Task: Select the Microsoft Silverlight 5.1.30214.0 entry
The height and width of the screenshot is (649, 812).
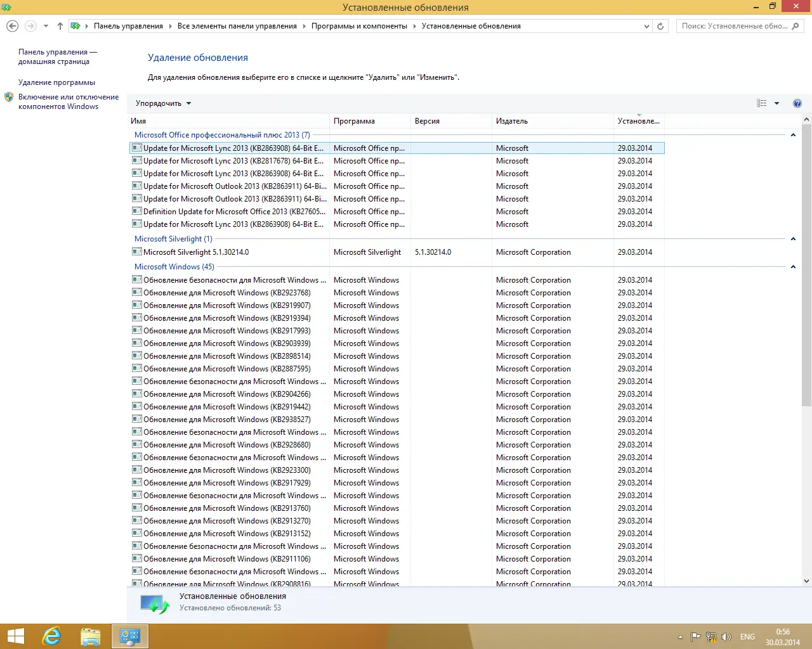Action: click(397, 252)
